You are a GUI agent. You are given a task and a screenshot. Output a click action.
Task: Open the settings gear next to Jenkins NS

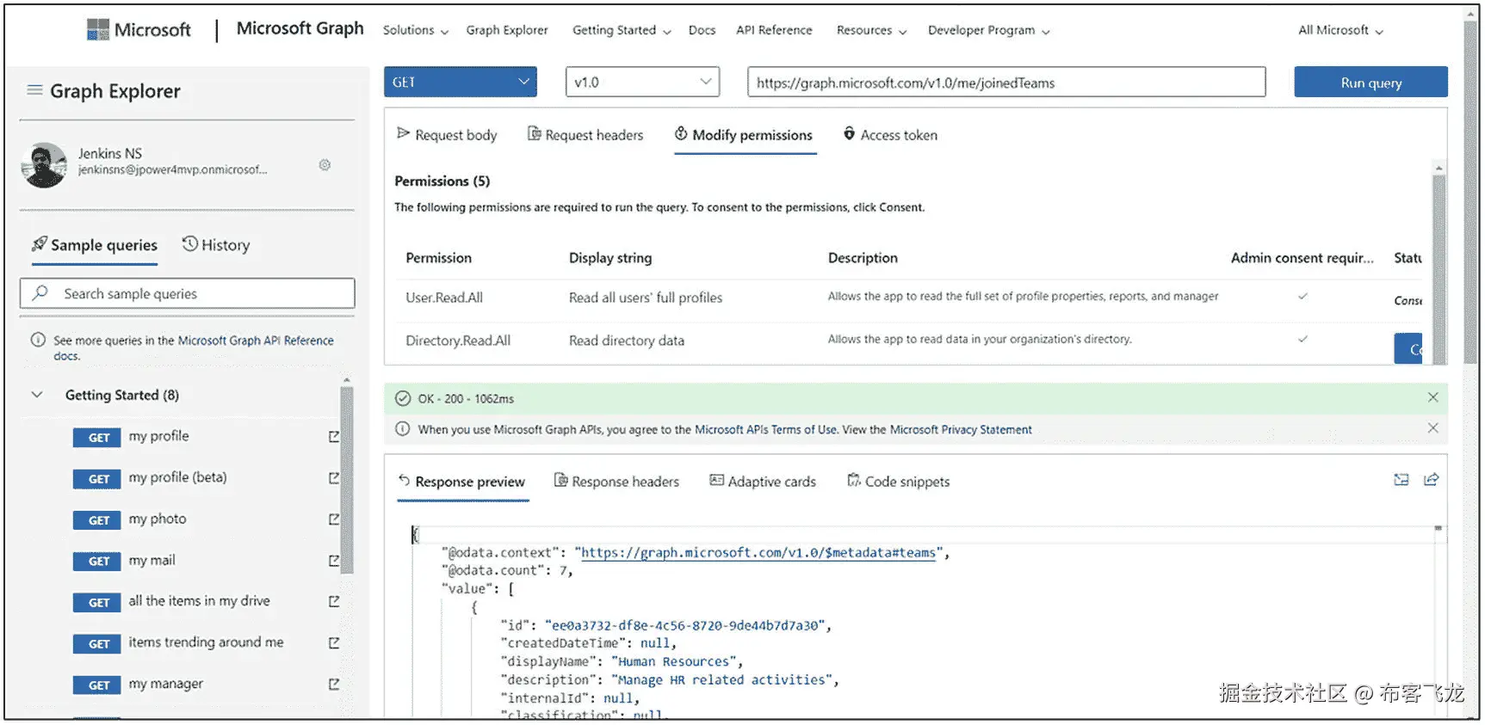pyautogui.click(x=325, y=165)
